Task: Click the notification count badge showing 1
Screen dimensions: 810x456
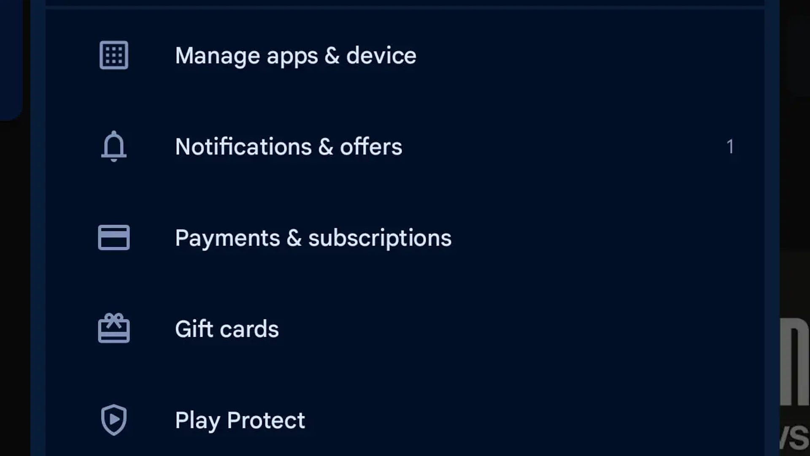Action: (730, 147)
